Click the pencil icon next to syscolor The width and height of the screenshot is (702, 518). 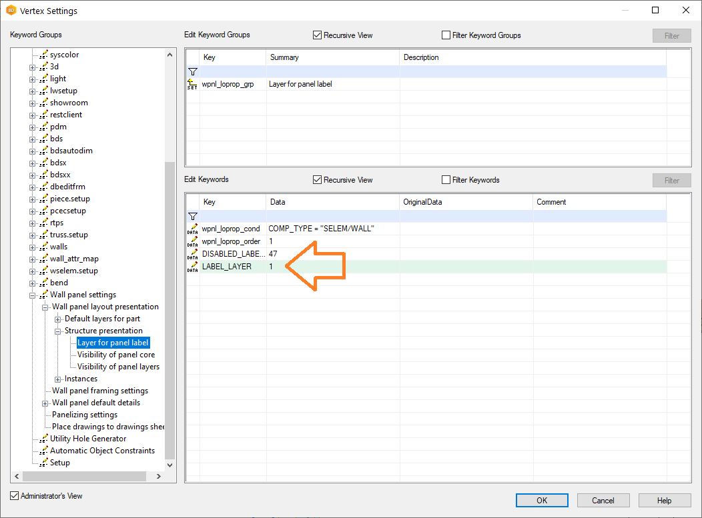click(43, 55)
